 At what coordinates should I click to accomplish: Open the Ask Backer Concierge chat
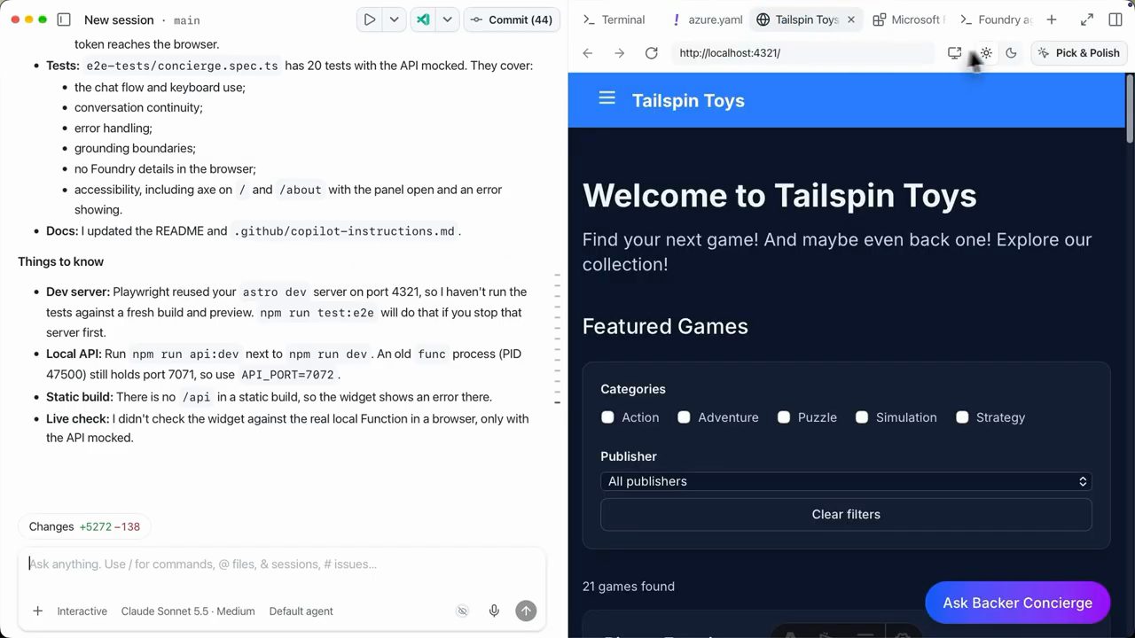tap(1017, 603)
